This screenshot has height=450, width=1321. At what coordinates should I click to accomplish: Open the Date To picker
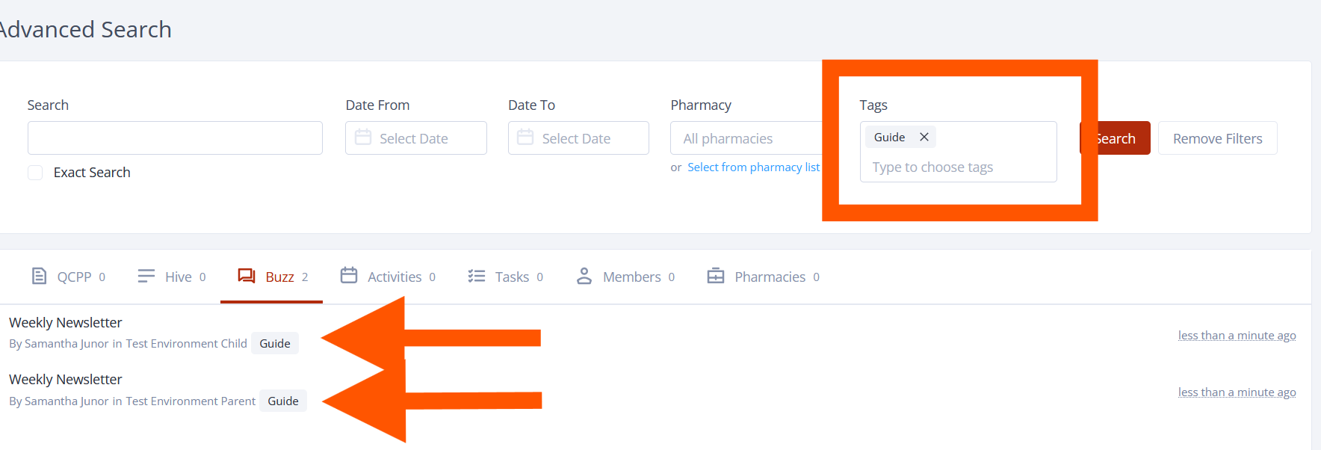click(x=578, y=138)
